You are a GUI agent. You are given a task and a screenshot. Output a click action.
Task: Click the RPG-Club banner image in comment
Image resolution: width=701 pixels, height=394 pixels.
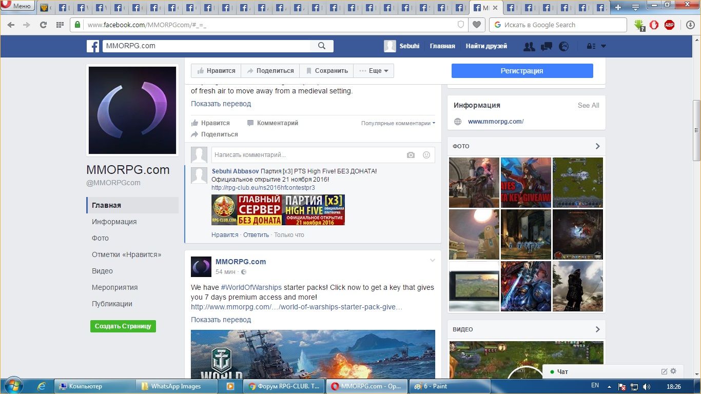click(278, 210)
